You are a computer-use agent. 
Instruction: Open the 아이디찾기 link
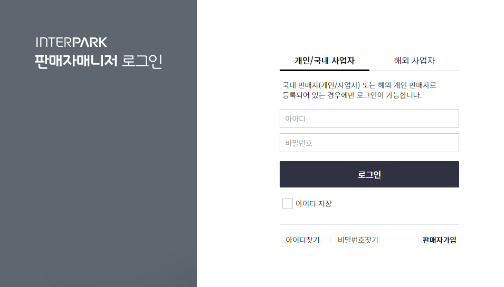[x=302, y=240]
